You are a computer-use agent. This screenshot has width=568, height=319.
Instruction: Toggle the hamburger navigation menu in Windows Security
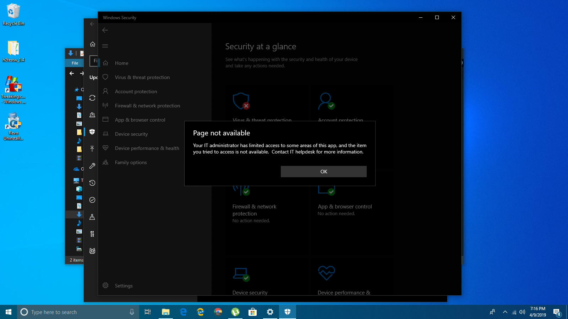(x=105, y=46)
